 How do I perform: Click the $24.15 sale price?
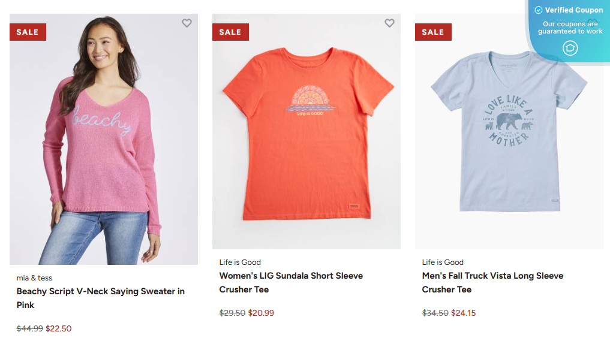tap(464, 313)
